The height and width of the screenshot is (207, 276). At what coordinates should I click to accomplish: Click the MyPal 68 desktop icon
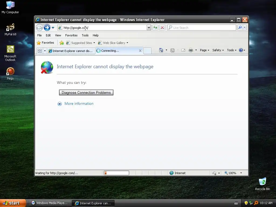pyautogui.click(x=10, y=30)
